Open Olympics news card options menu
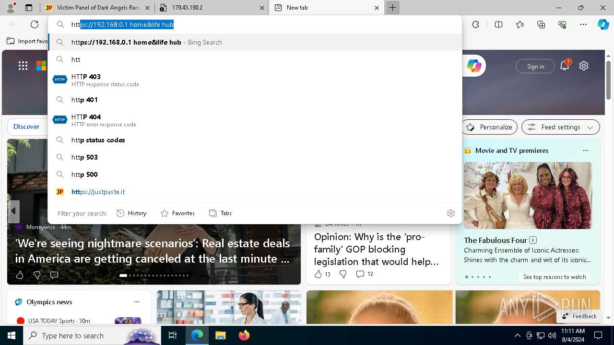614x345 pixels. point(137,302)
